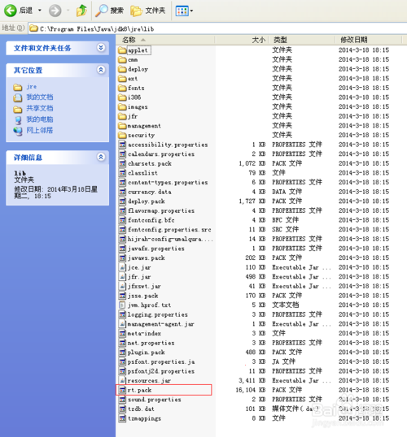Select the logging.properties file name
The image size is (407, 437).
pyautogui.click(x=158, y=314)
